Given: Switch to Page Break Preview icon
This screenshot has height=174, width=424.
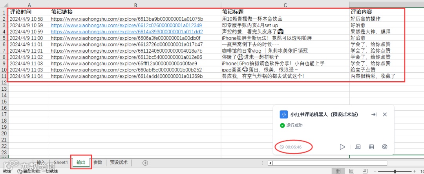Looking at the screenshot, I should coord(365,171).
